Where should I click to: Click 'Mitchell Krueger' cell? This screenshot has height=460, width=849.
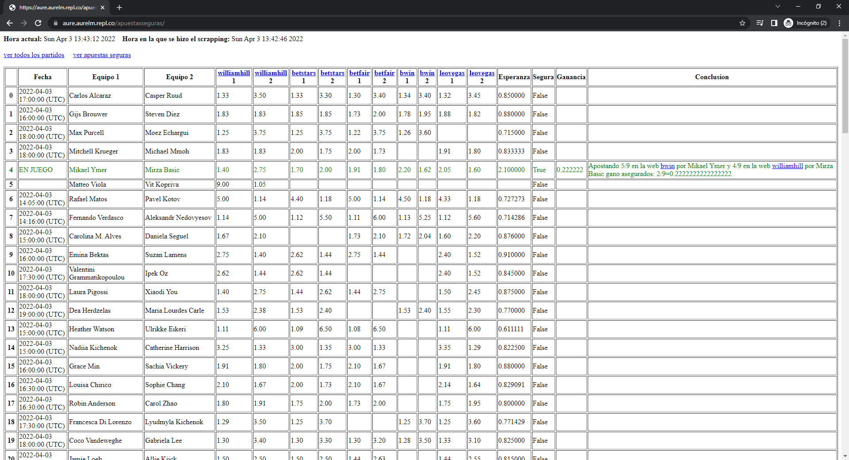(106, 151)
